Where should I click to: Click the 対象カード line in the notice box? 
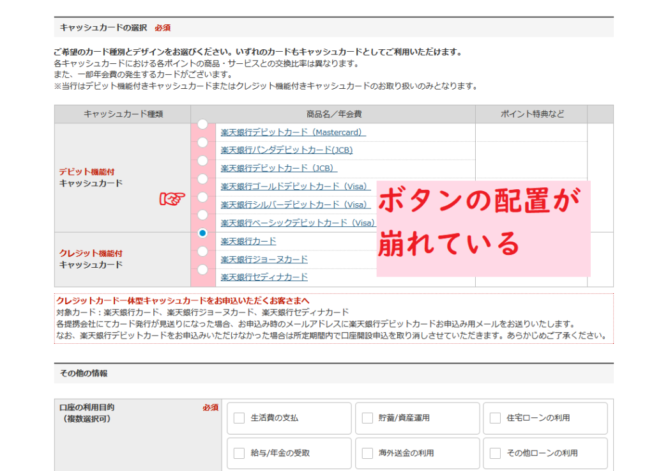[202, 312]
